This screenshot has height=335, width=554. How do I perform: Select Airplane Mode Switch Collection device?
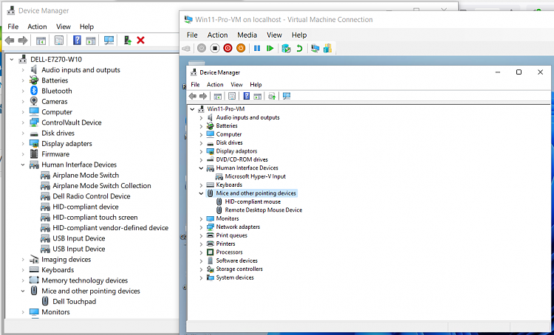[x=102, y=186]
